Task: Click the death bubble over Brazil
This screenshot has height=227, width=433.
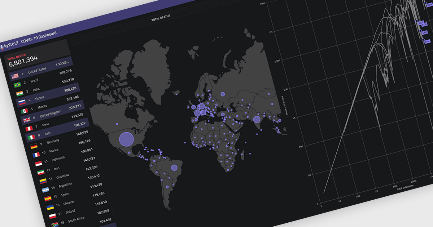Action: coord(174,168)
